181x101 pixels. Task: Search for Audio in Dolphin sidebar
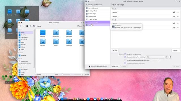[x=26, y=74]
